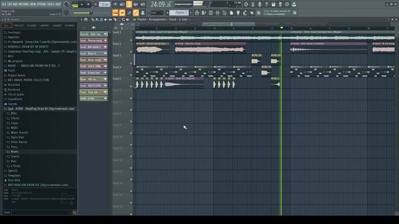Select the Paint brush tool in Playlist

[x=97, y=19]
